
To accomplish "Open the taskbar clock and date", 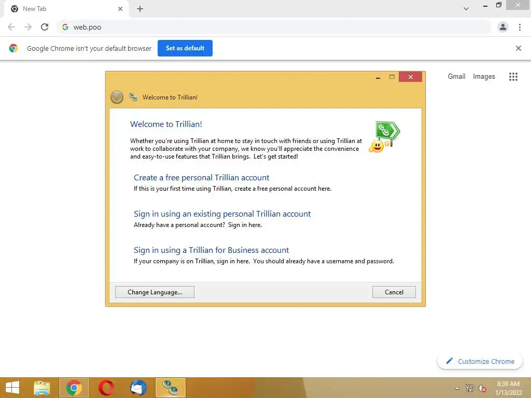I will 508,388.
